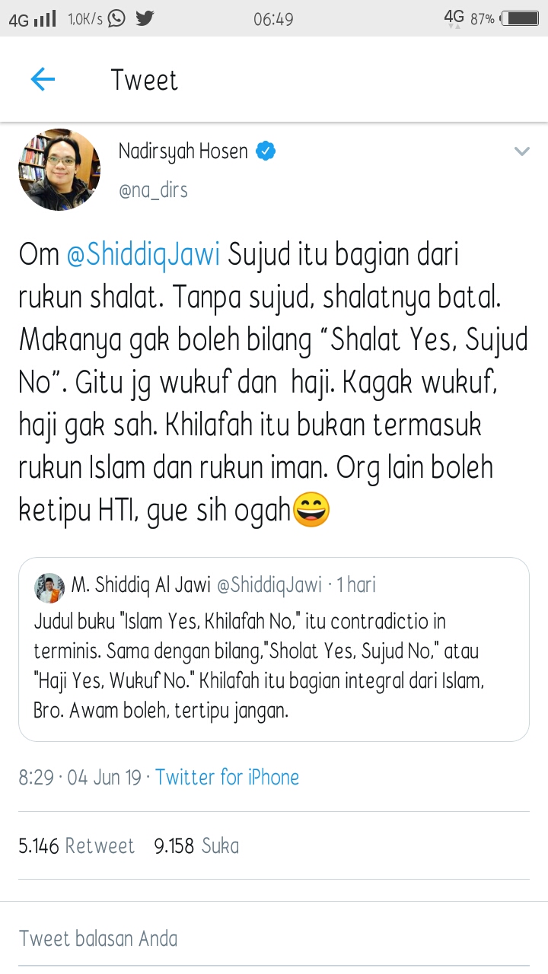Tap the 4G signal strength icon at left

click(x=33, y=19)
